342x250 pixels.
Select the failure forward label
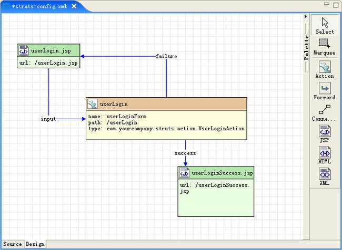pyautogui.click(x=166, y=56)
